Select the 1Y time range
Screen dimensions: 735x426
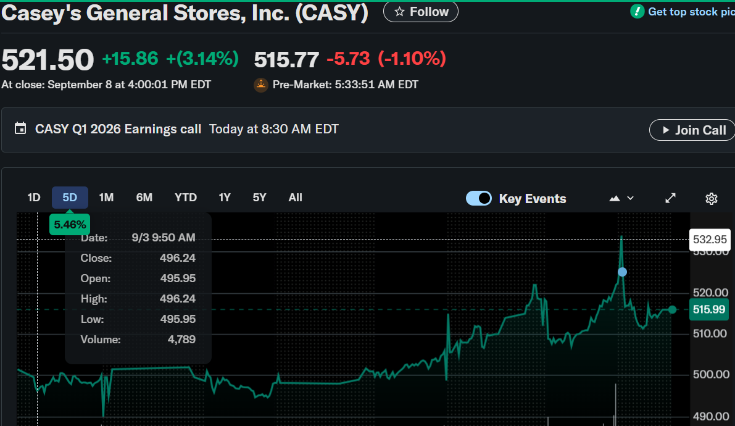[225, 198]
